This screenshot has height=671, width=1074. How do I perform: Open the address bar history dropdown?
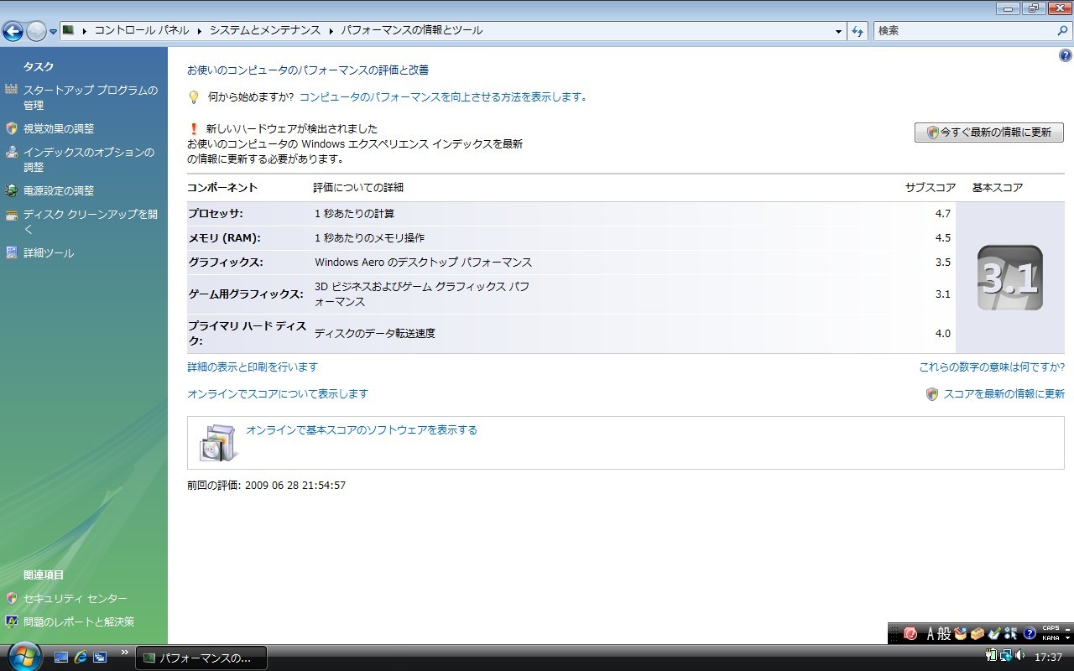coord(839,31)
